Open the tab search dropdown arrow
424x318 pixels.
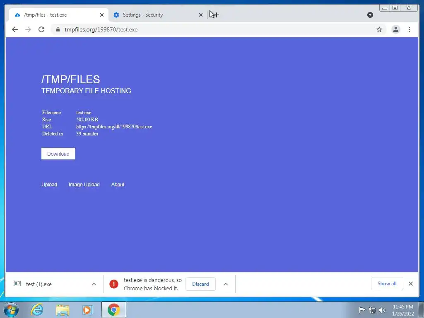(370, 15)
